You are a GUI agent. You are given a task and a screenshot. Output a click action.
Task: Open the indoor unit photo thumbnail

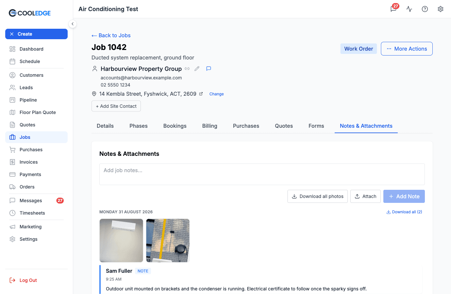click(x=121, y=240)
